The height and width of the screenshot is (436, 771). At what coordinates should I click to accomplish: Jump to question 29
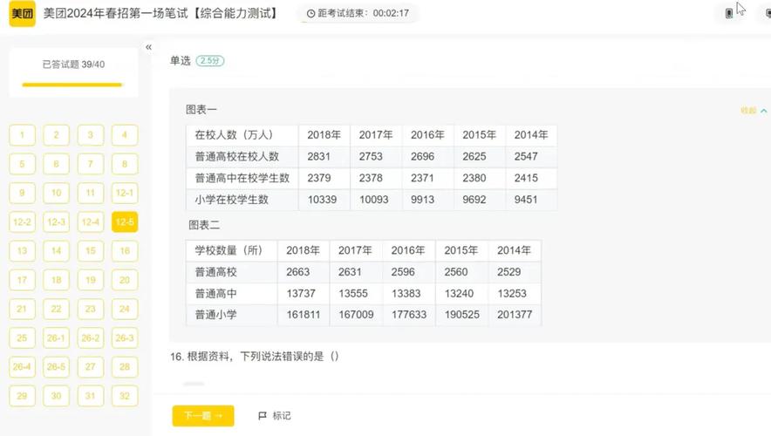[22, 396]
